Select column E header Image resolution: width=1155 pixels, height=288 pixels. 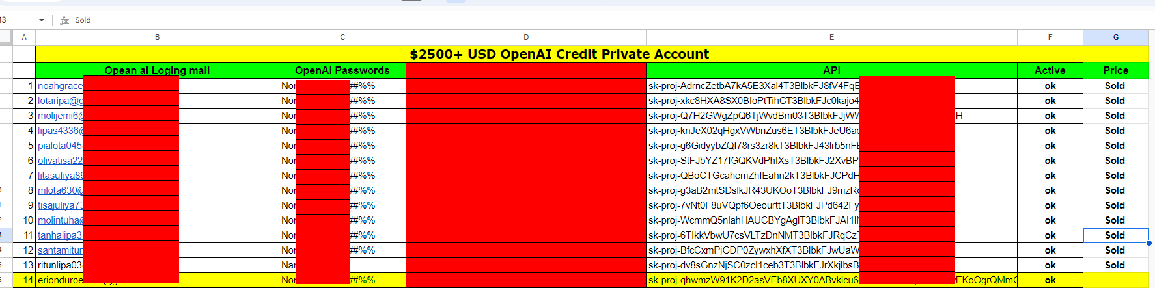coord(831,37)
